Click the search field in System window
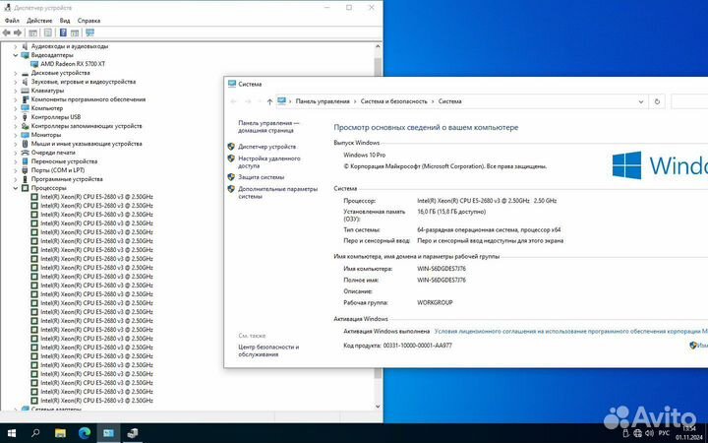This screenshot has height=443, width=708. tap(689, 101)
